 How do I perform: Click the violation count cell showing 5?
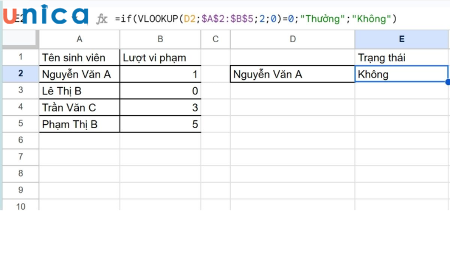point(160,124)
